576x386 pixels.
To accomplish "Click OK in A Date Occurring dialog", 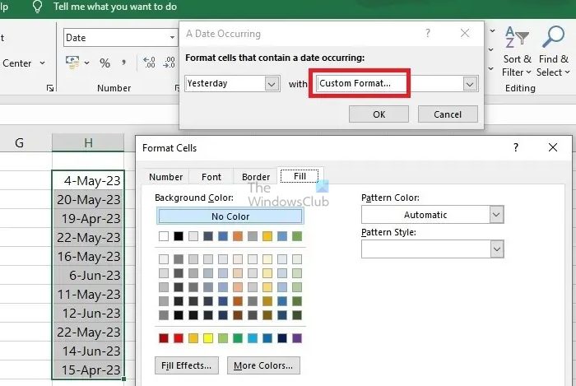I will pyautogui.click(x=379, y=114).
